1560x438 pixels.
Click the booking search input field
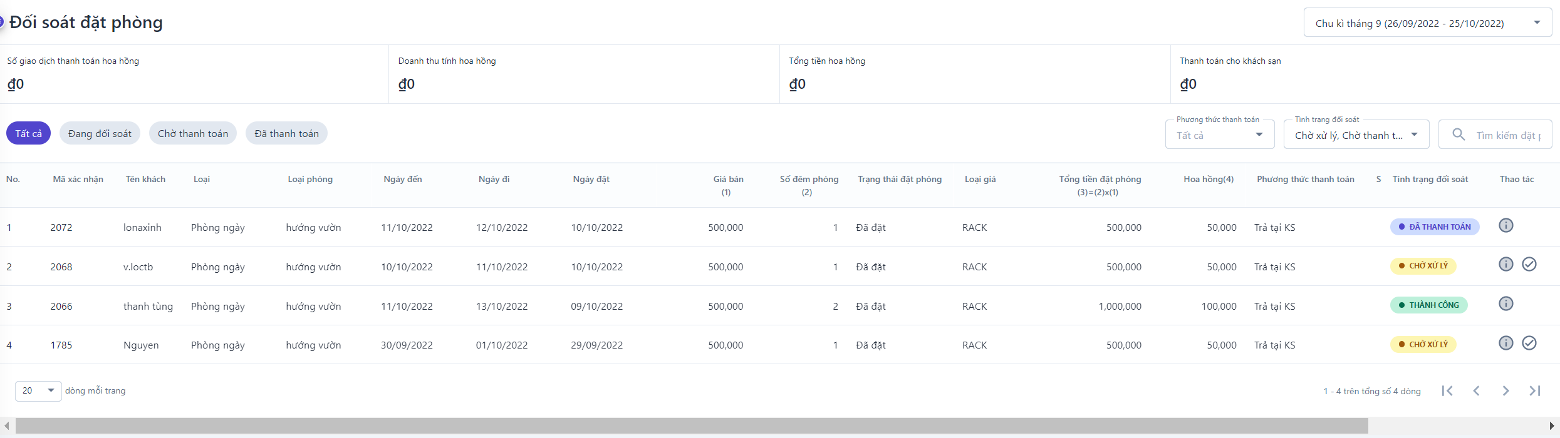pyautogui.click(x=1507, y=135)
